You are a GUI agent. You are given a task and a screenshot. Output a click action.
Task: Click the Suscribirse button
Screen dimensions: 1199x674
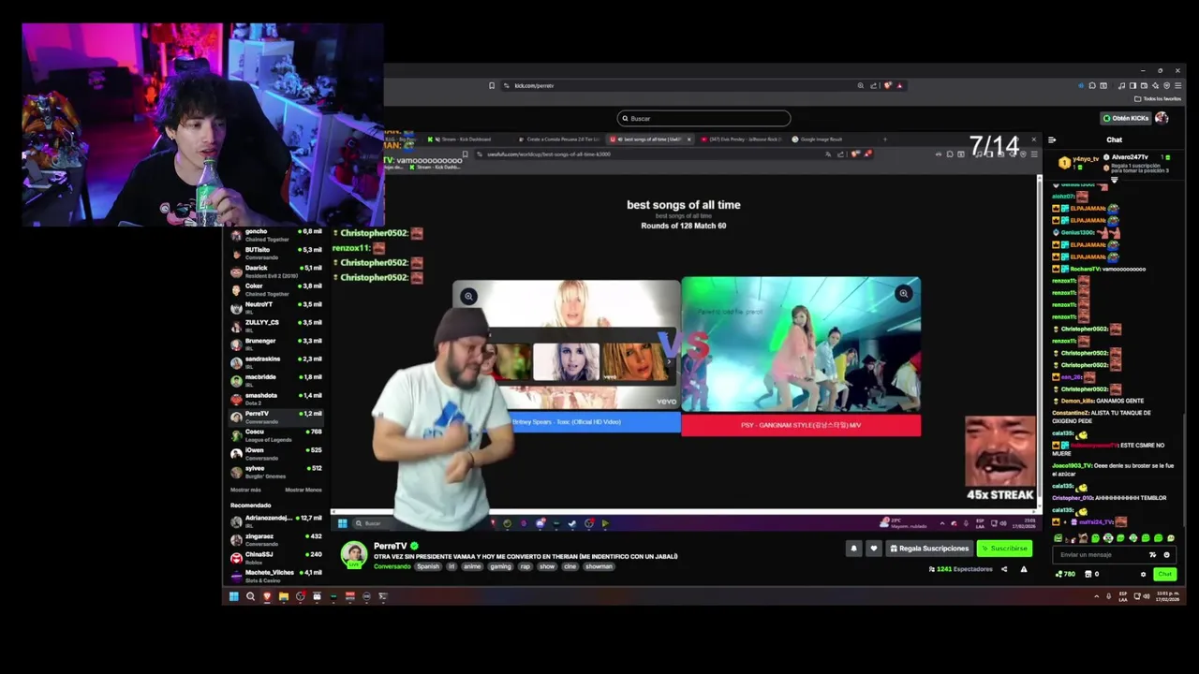point(1004,549)
